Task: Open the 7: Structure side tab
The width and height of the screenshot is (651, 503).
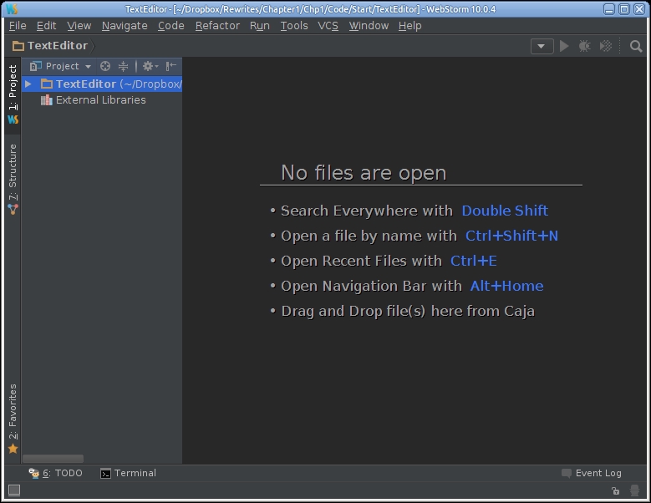Action: click(13, 180)
